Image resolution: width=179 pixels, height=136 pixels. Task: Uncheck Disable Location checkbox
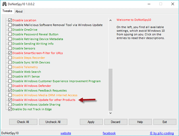point(10,20)
